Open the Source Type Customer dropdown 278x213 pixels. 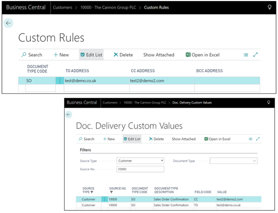pos(140,161)
